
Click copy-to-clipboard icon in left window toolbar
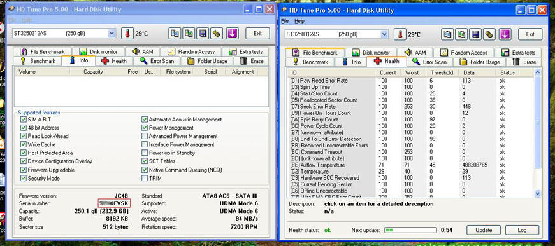[x=175, y=33]
